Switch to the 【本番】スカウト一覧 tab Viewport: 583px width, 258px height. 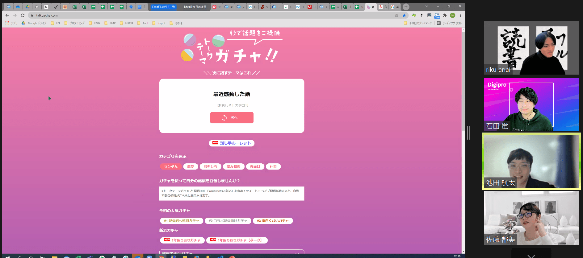click(164, 7)
